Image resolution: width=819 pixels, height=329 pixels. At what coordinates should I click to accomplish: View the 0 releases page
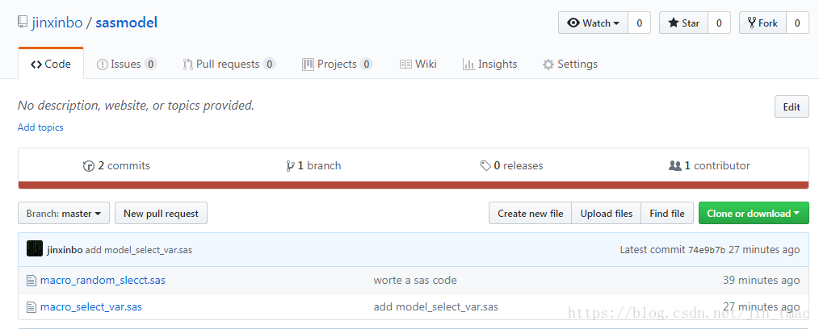(x=512, y=166)
